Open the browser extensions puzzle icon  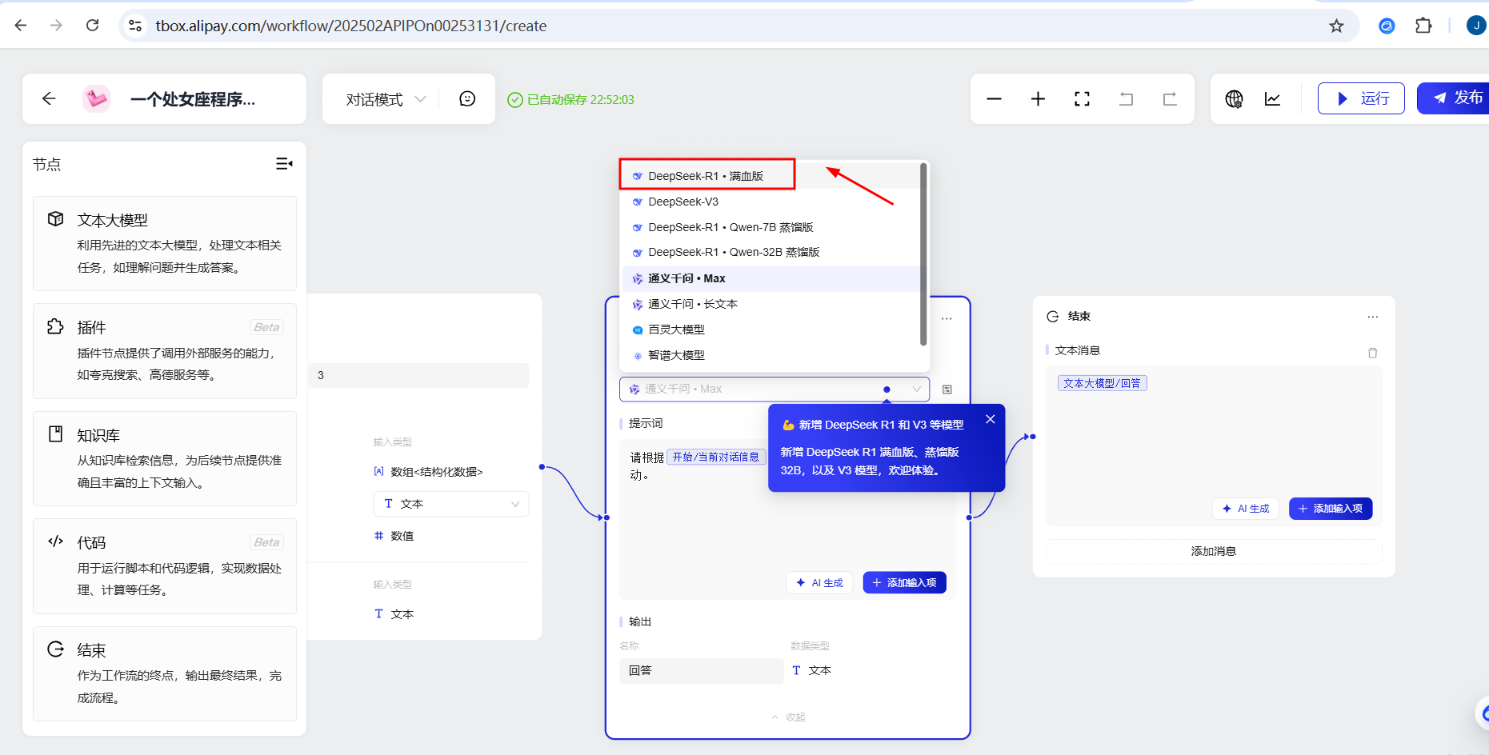(1423, 26)
